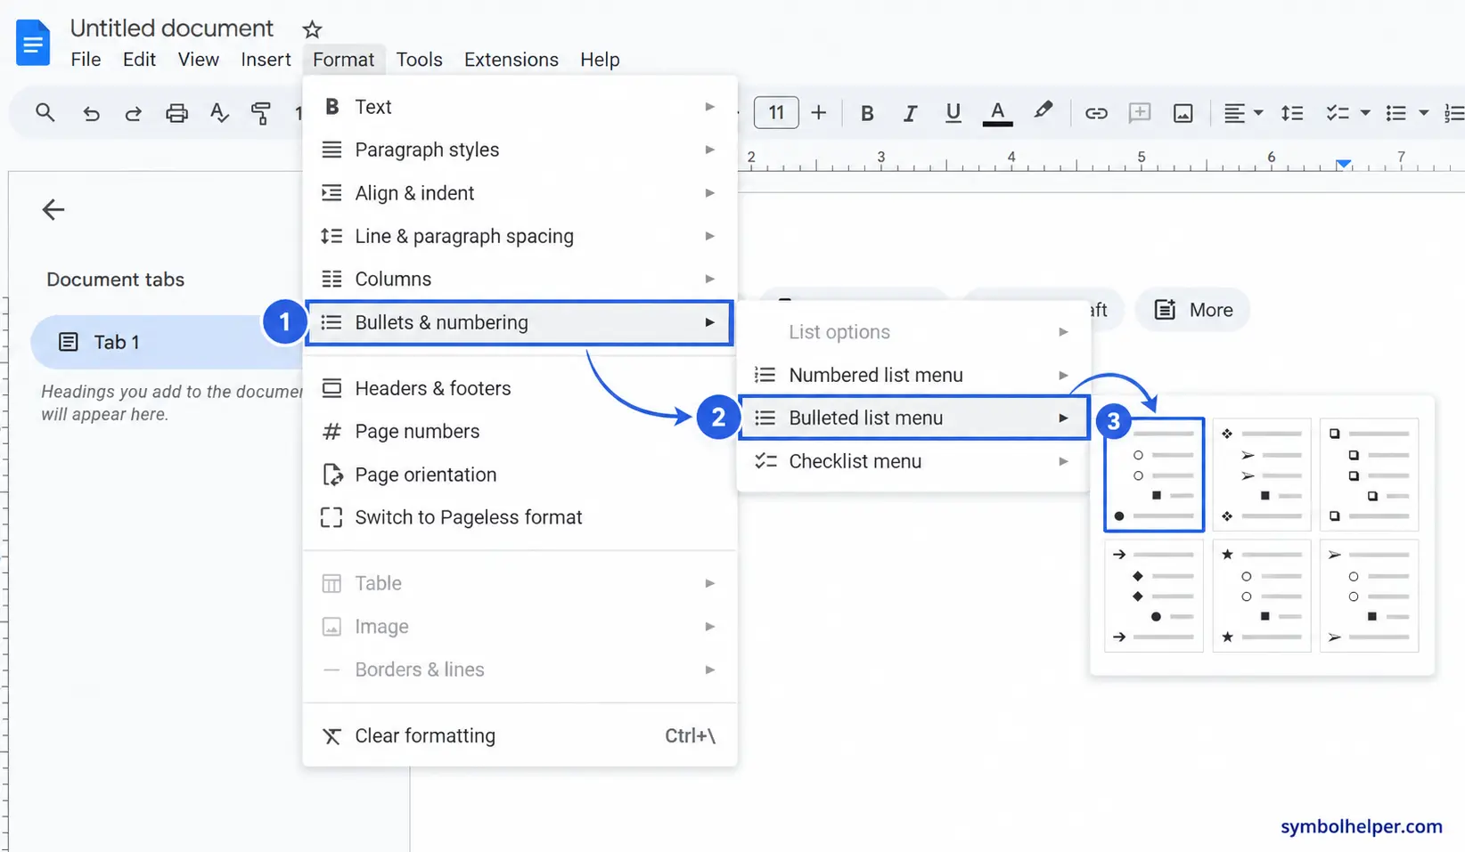
Task: Click the Format menu
Action: point(343,60)
